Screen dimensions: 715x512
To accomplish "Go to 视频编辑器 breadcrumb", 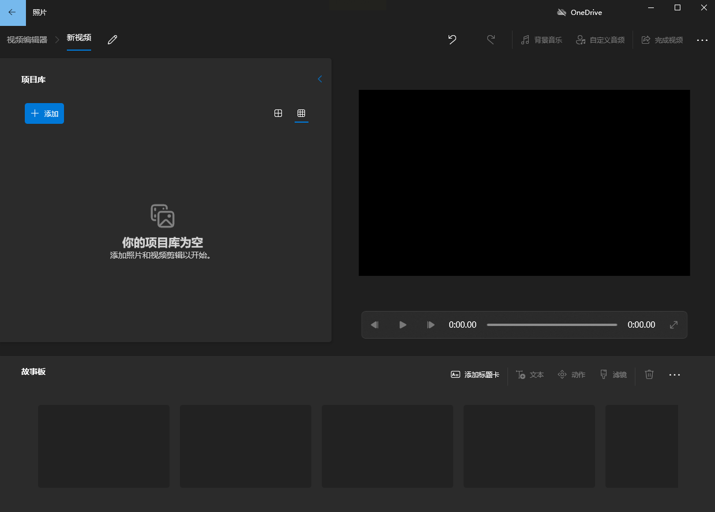I will pos(27,40).
